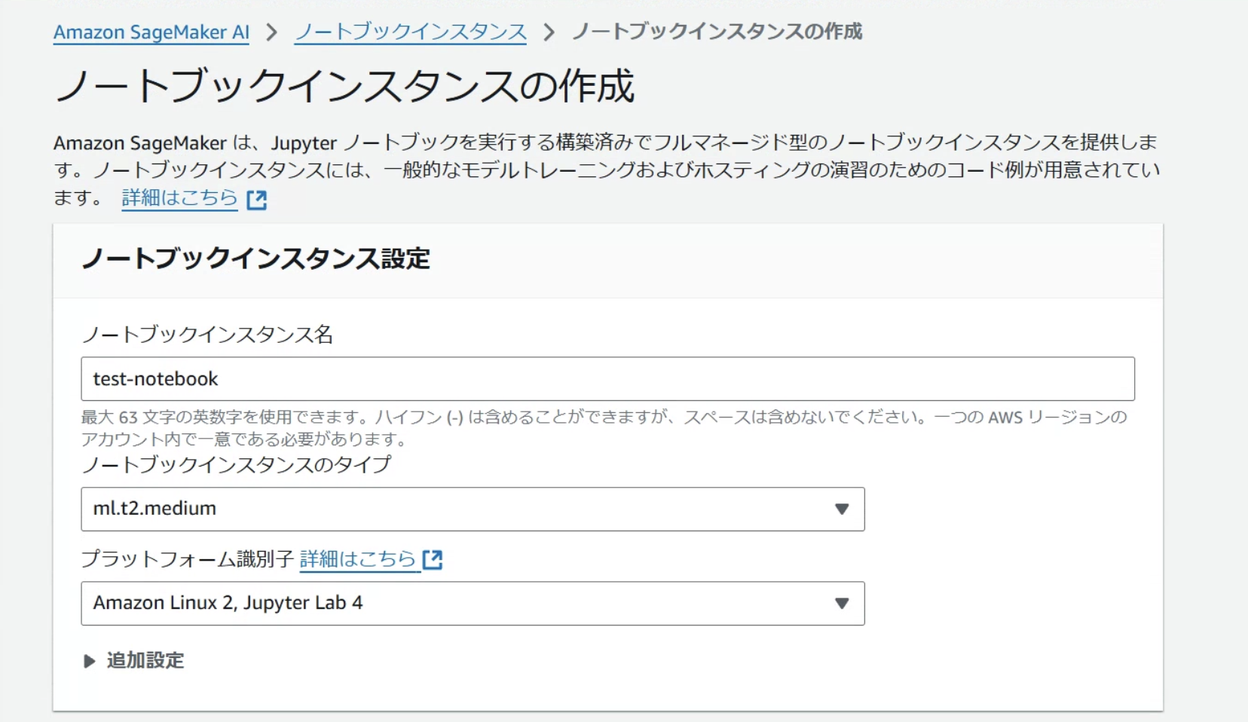Click external-link icon beside プラットフォーム識別子 詳細はこちら
The image size is (1248, 722).
pos(433,559)
